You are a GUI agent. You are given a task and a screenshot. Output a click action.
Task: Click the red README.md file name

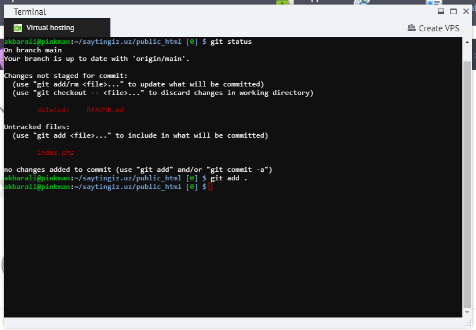105,110
